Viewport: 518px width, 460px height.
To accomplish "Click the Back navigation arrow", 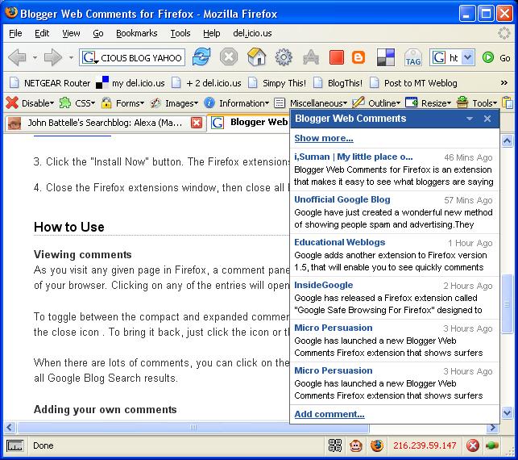I will [17, 57].
